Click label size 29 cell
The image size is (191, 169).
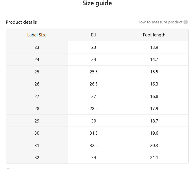(x=37, y=121)
